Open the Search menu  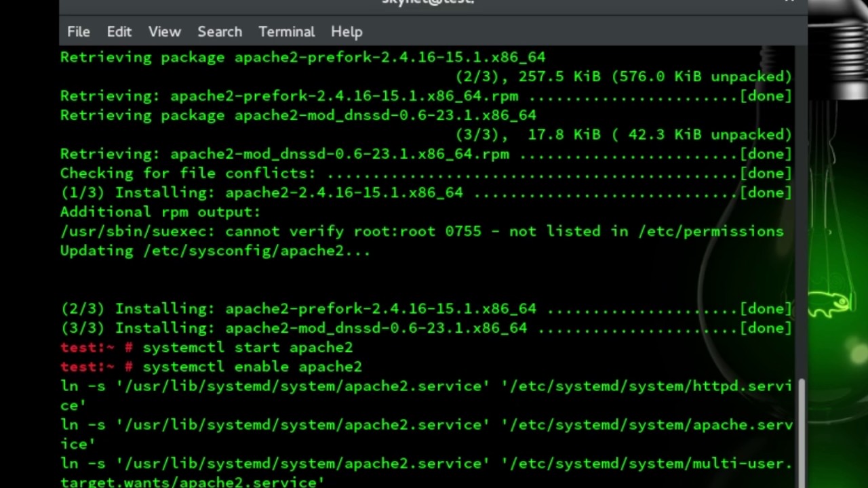[220, 32]
